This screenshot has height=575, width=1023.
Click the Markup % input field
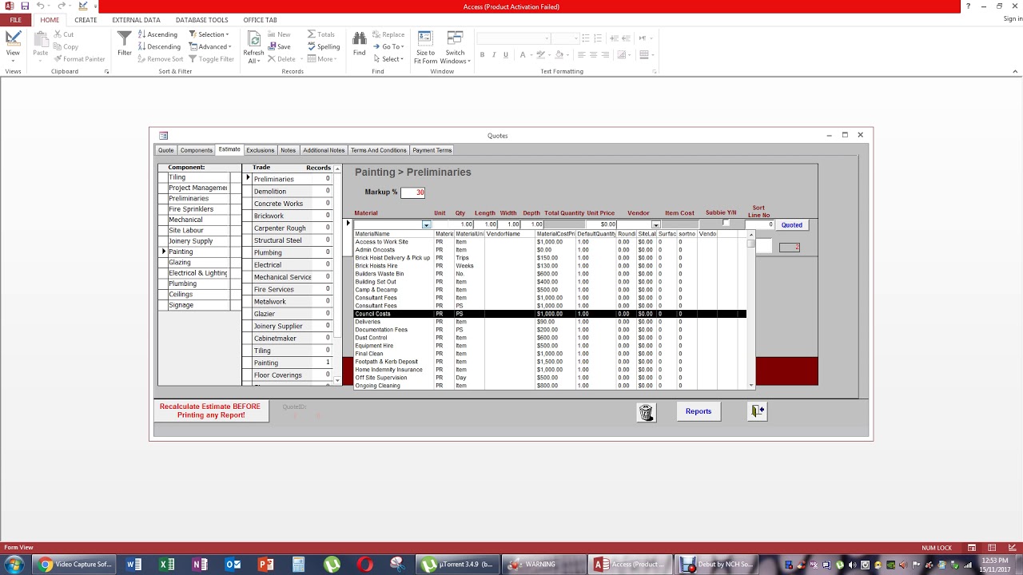[x=413, y=192]
